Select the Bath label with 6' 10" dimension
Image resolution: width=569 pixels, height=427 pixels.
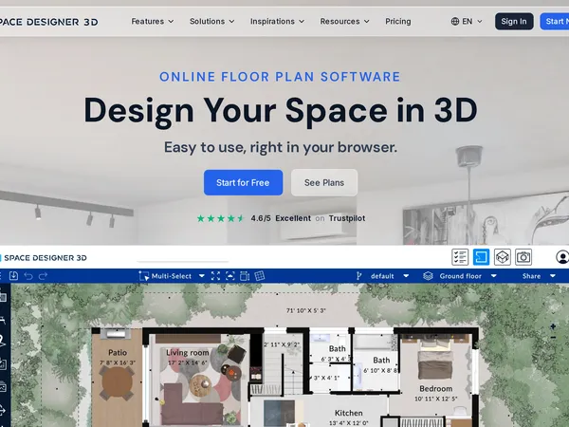point(381,361)
